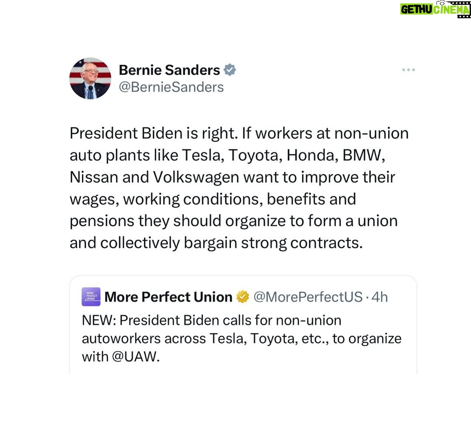Follow the @UAW mention in quoted tweet
Screen dimensions: 471x434
pos(134,357)
